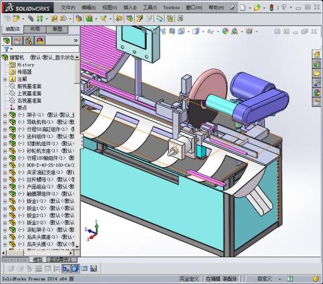Screen dimensions: 323x284
Task: Open the ConfigurationManager tab icon
Action: click(29, 41)
